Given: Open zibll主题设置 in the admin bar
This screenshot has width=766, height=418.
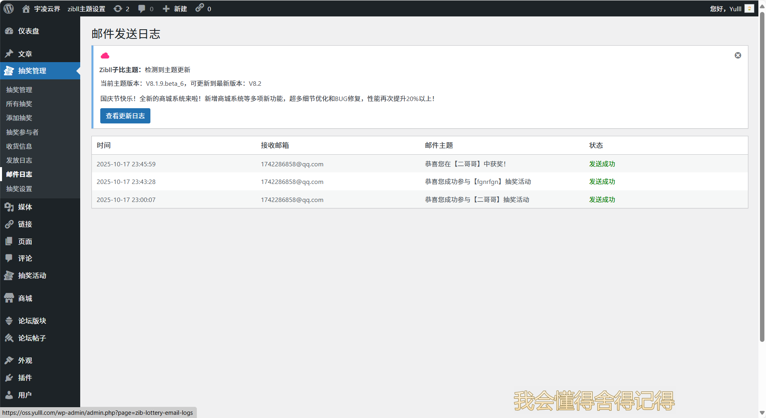Looking at the screenshot, I should click(x=86, y=8).
